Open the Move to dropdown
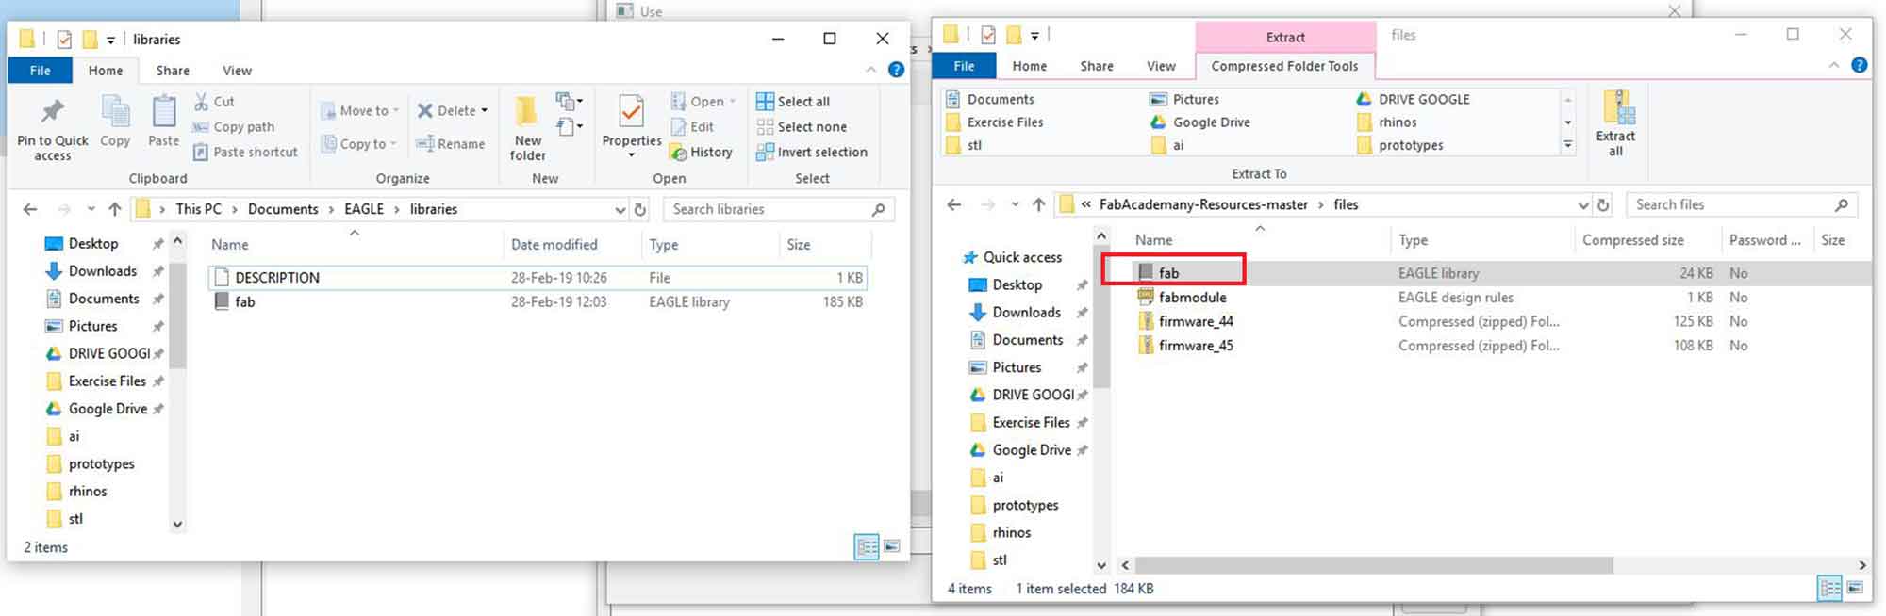The height and width of the screenshot is (616, 1886). point(359,110)
